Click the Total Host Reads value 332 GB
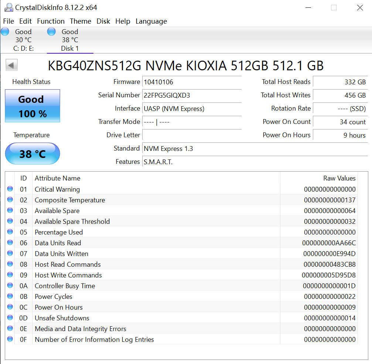The width and height of the screenshot is (372, 364). (x=341, y=82)
